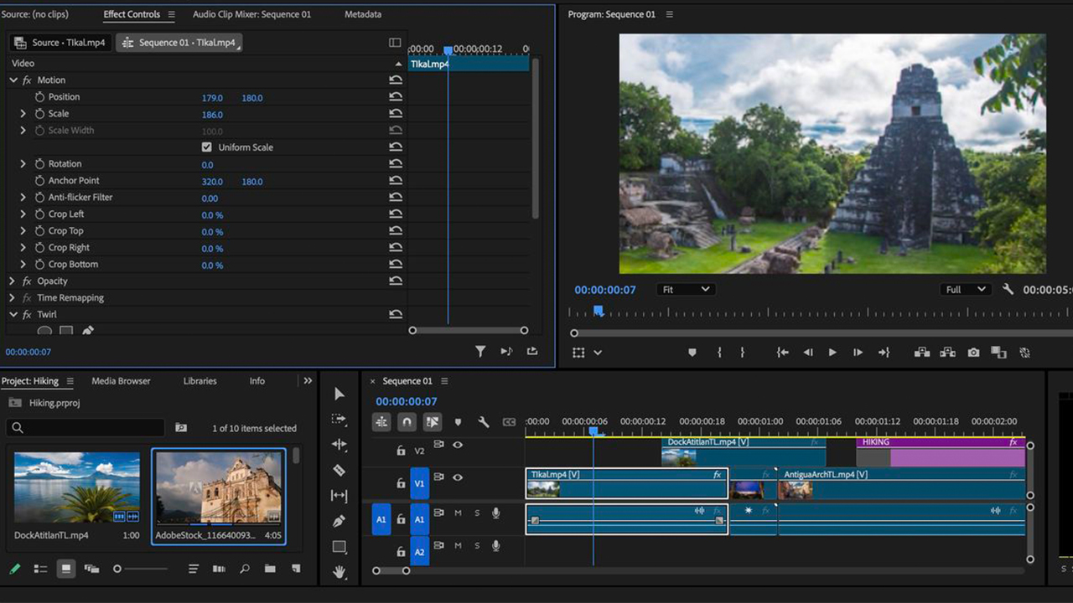The height and width of the screenshot is (603, 1073).
Task: Toggle snapping with the magnet icon
Action: [407, 421]
